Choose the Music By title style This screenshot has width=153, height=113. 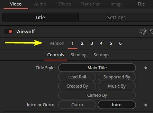click(x=117, y=86)
